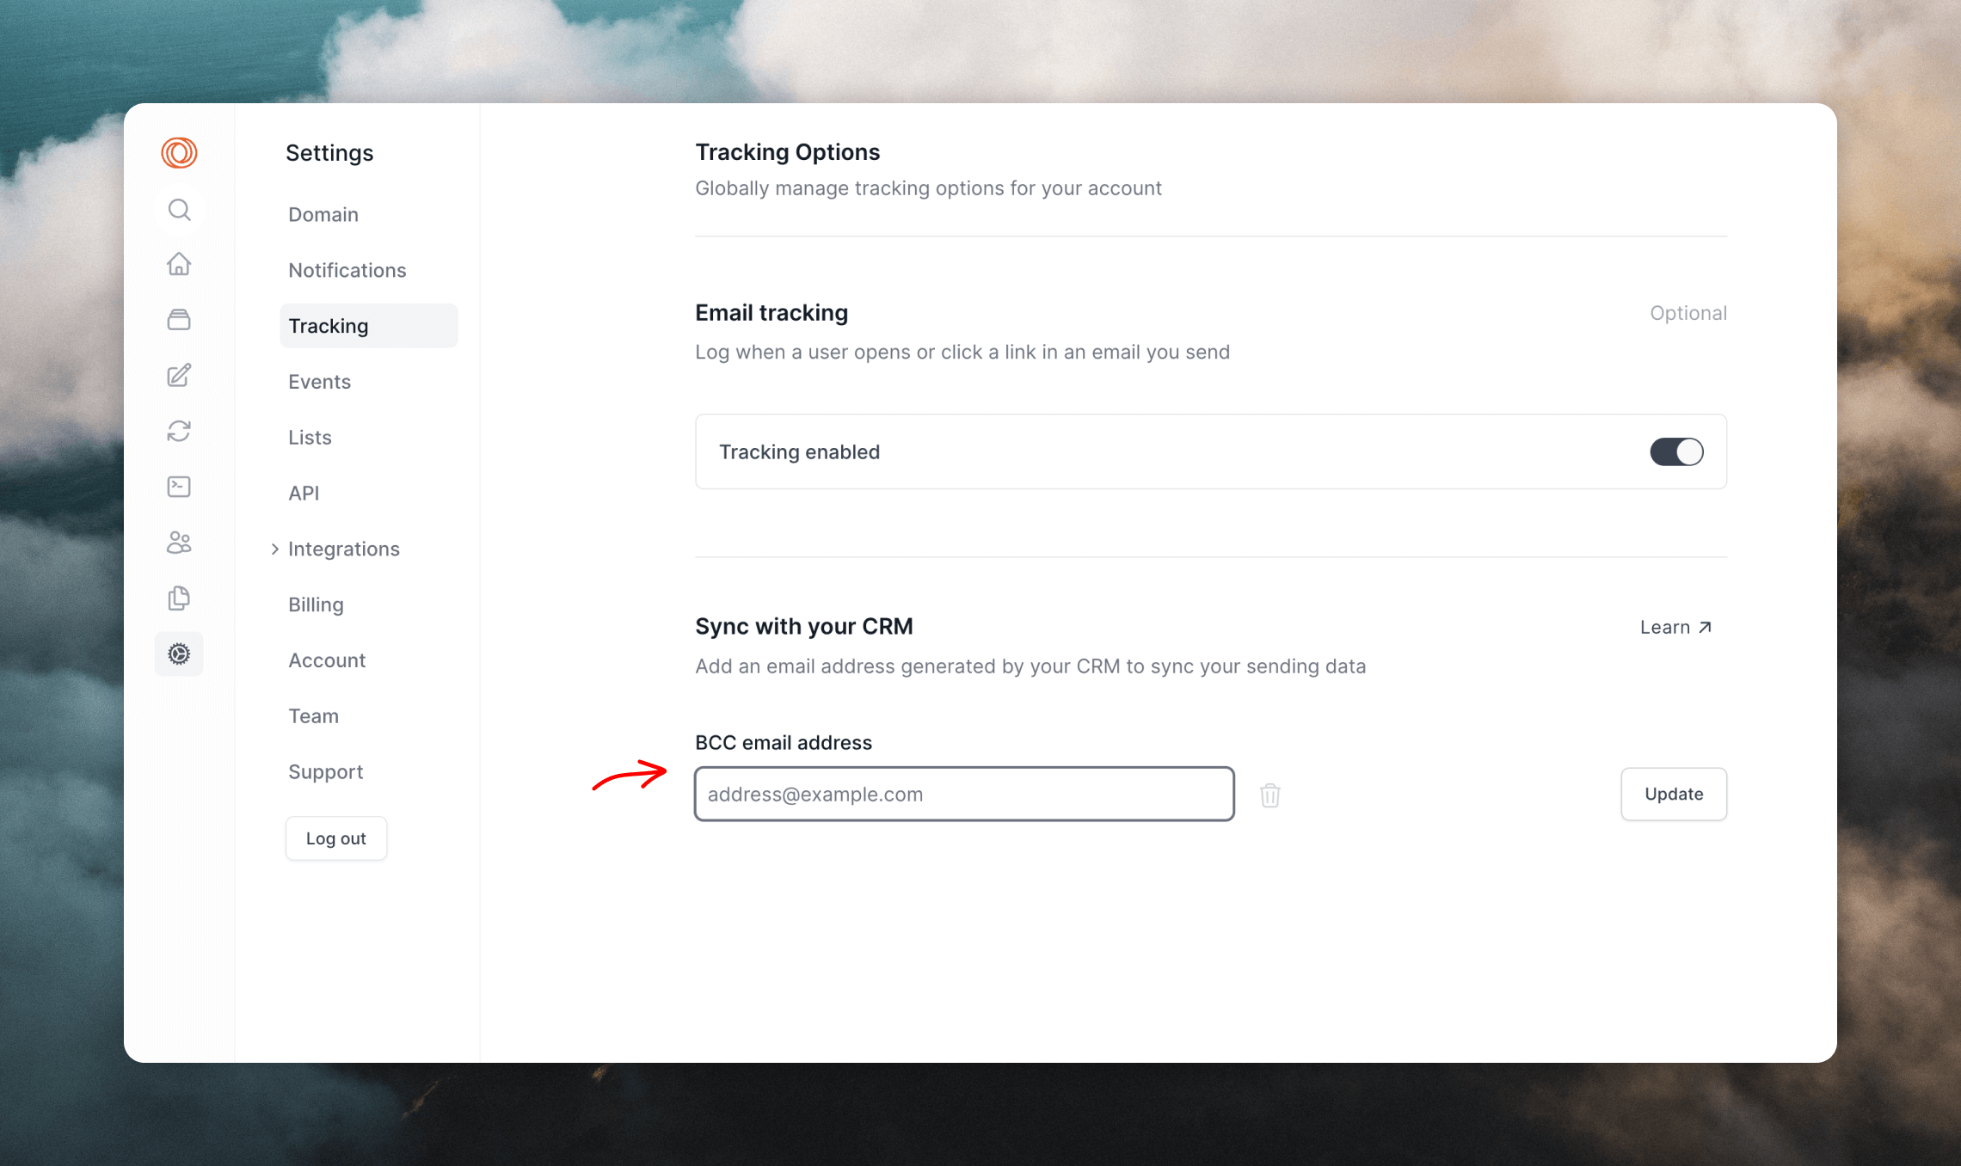Select API in the settings menu

click(x=304, y=493)
